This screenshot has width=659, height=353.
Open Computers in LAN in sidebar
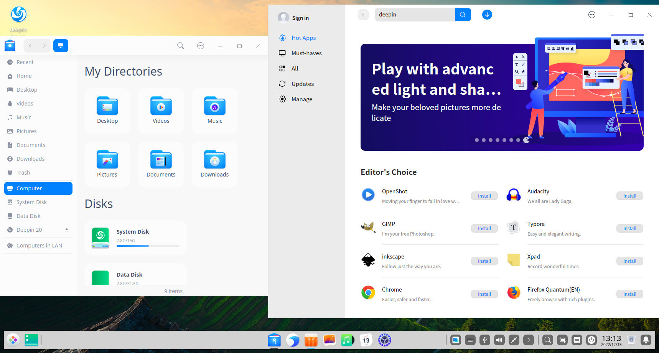pyautogui.click(x=38, y=246)
